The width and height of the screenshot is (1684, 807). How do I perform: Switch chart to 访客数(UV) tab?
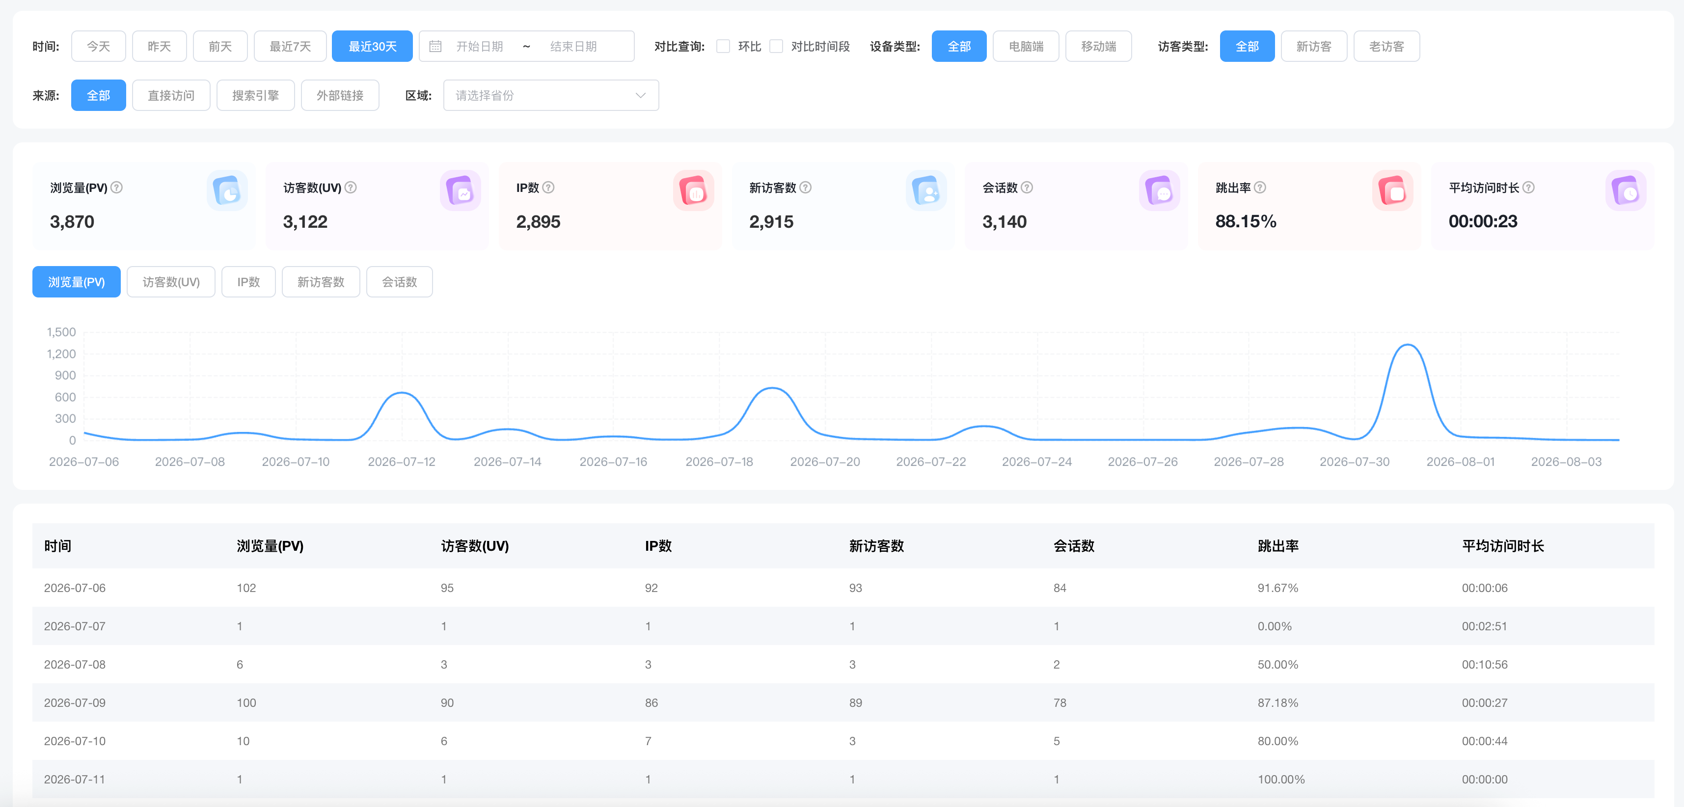click(x=171, y=282)
